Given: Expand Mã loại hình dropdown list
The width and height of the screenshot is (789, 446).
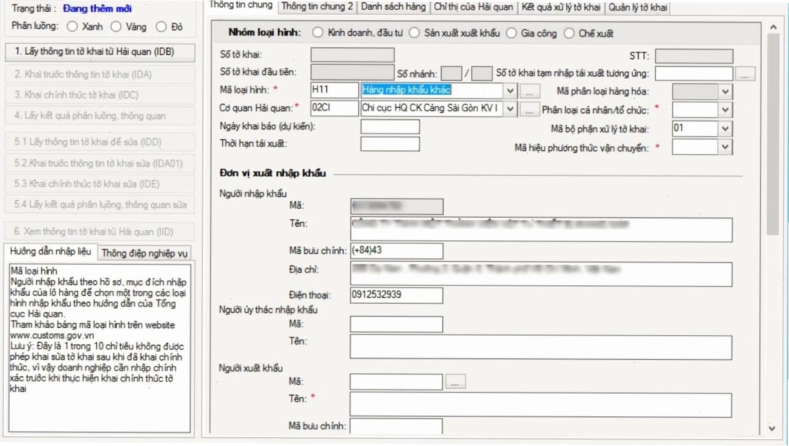Looking at the screenshot, I should pyautogui.click(x=510, y=92).
